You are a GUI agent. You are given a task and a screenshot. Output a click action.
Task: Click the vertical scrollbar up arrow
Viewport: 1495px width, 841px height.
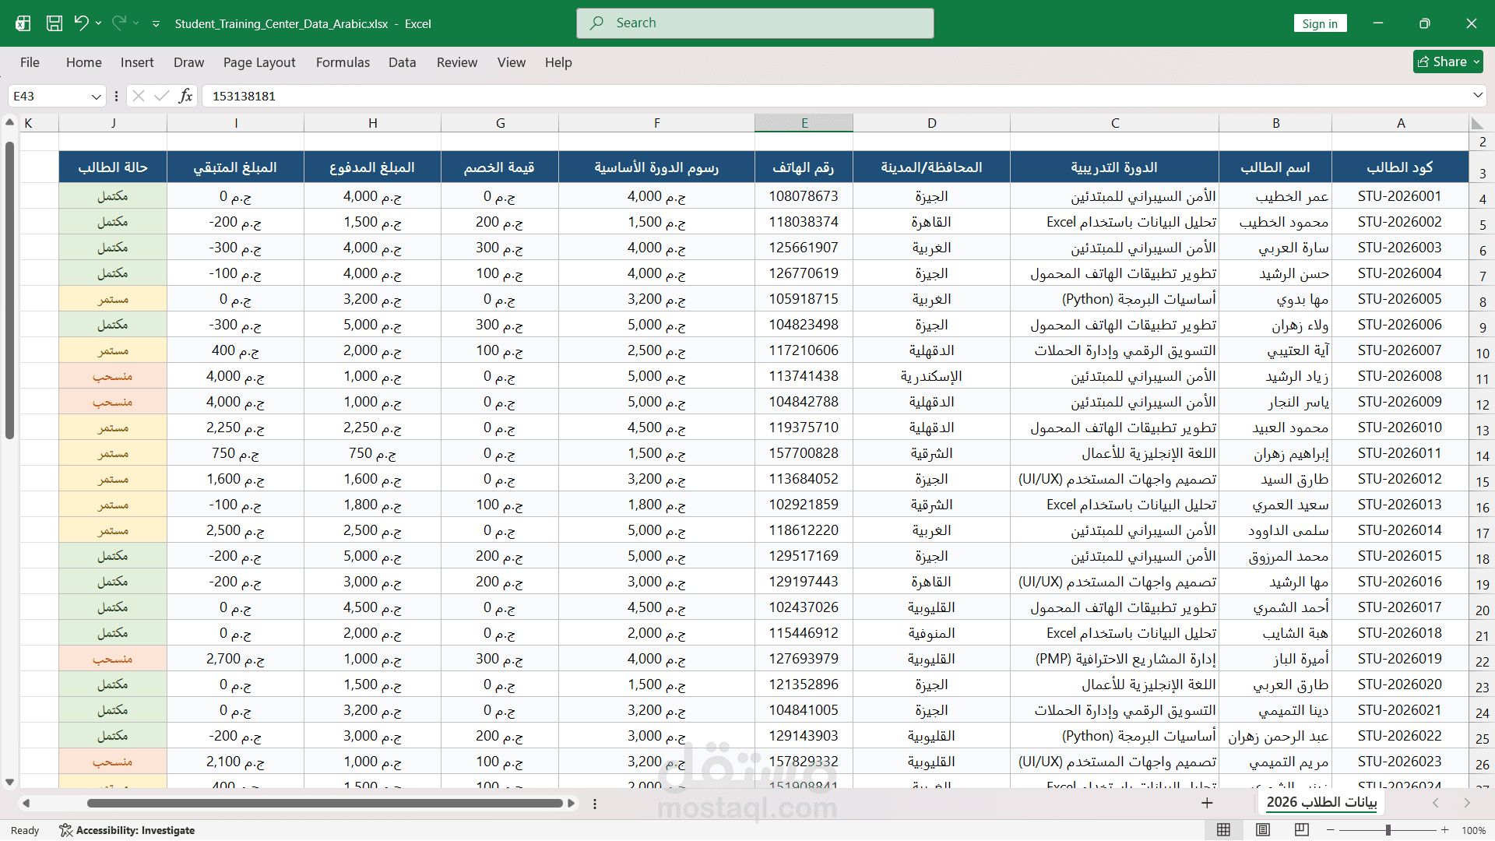(x=9, y=122)
